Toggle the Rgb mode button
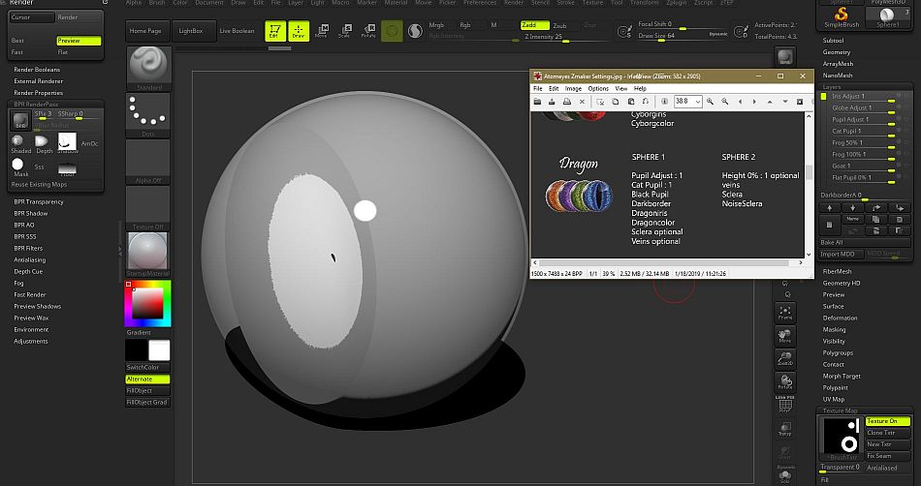 pos(465,25)
